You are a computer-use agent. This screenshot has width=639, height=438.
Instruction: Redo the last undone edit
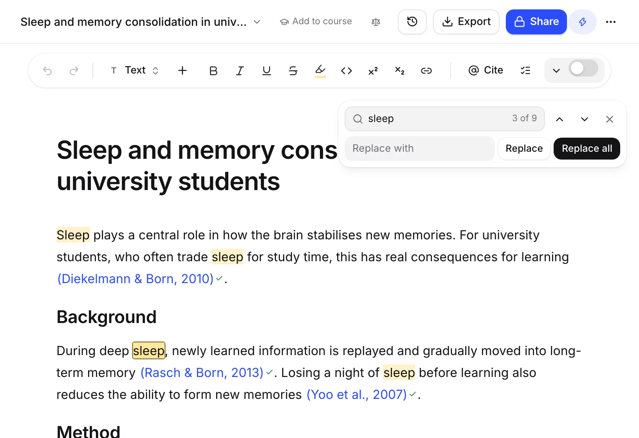click(x=74, y=71)
